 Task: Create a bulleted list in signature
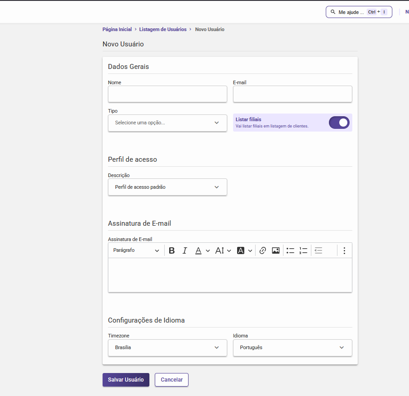tap(290, 251)
